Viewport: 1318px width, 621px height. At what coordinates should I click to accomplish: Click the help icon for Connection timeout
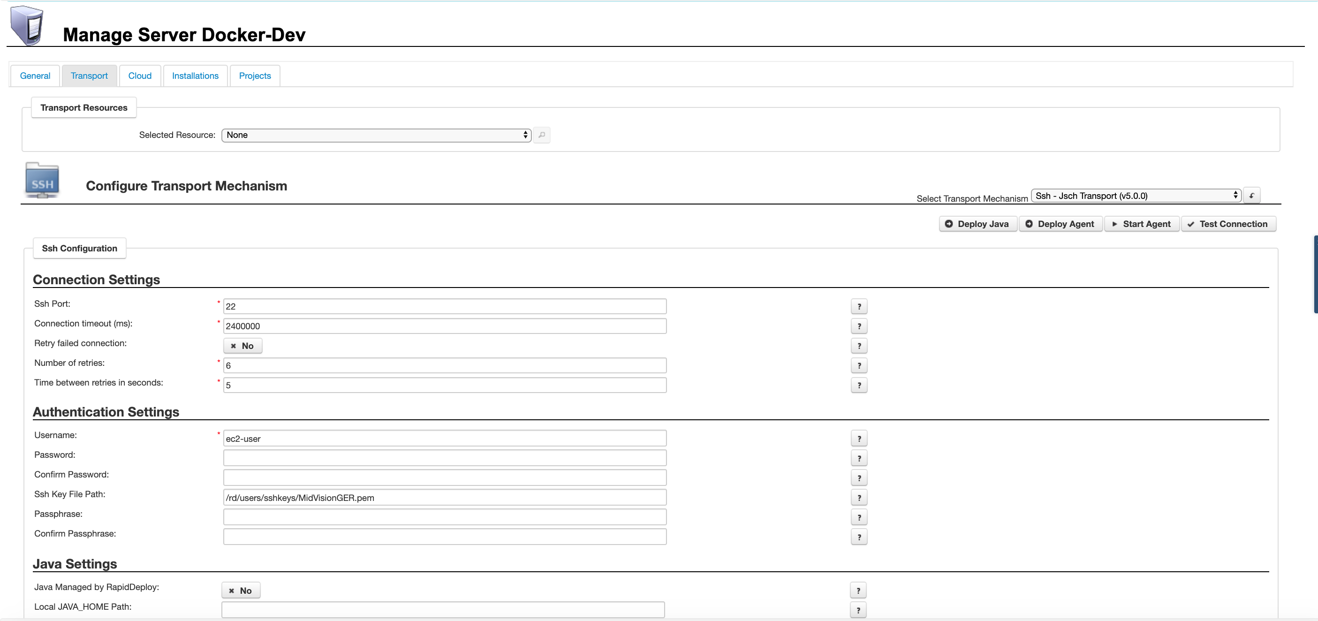point(859,326)
